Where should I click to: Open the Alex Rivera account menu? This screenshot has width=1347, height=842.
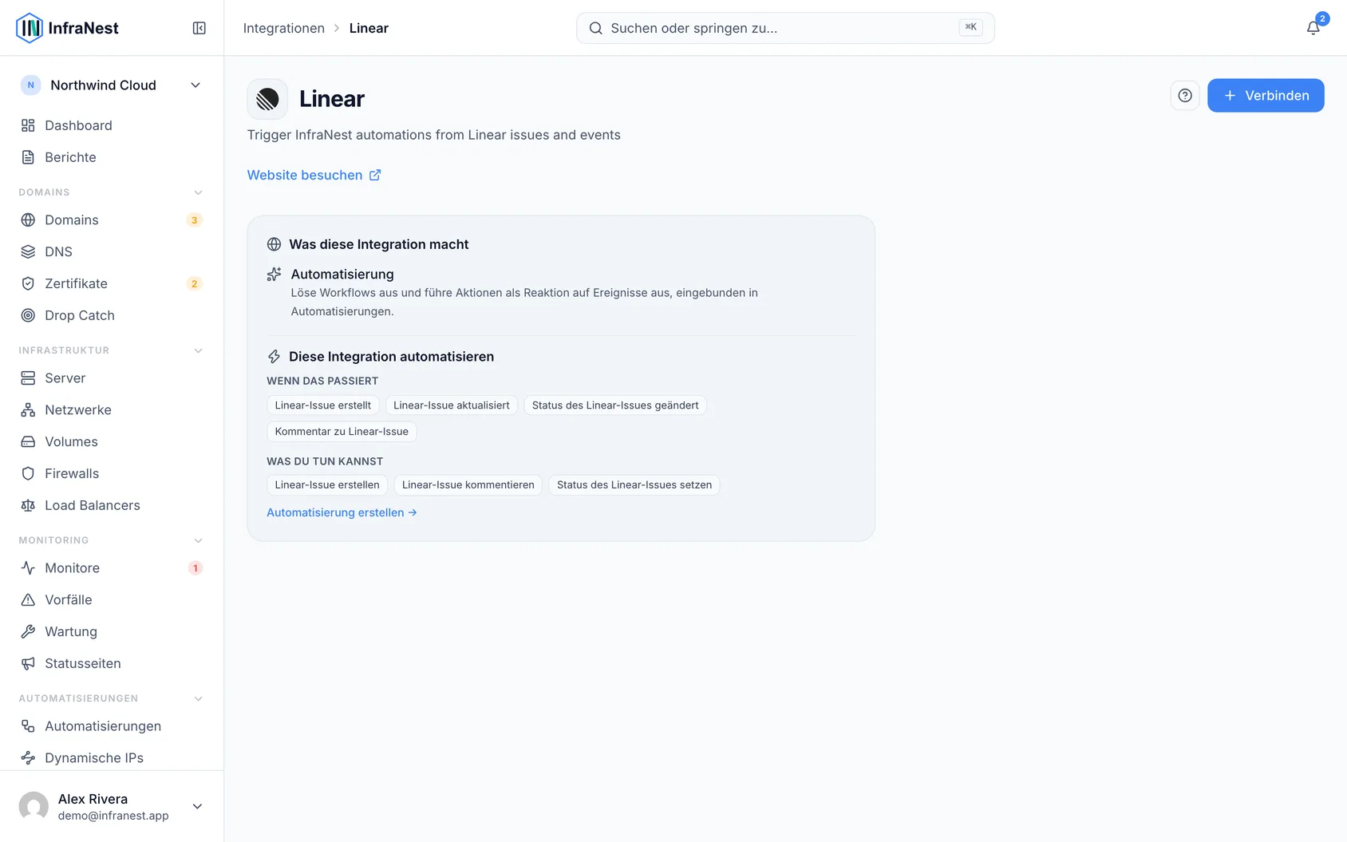tap(112, 806)
